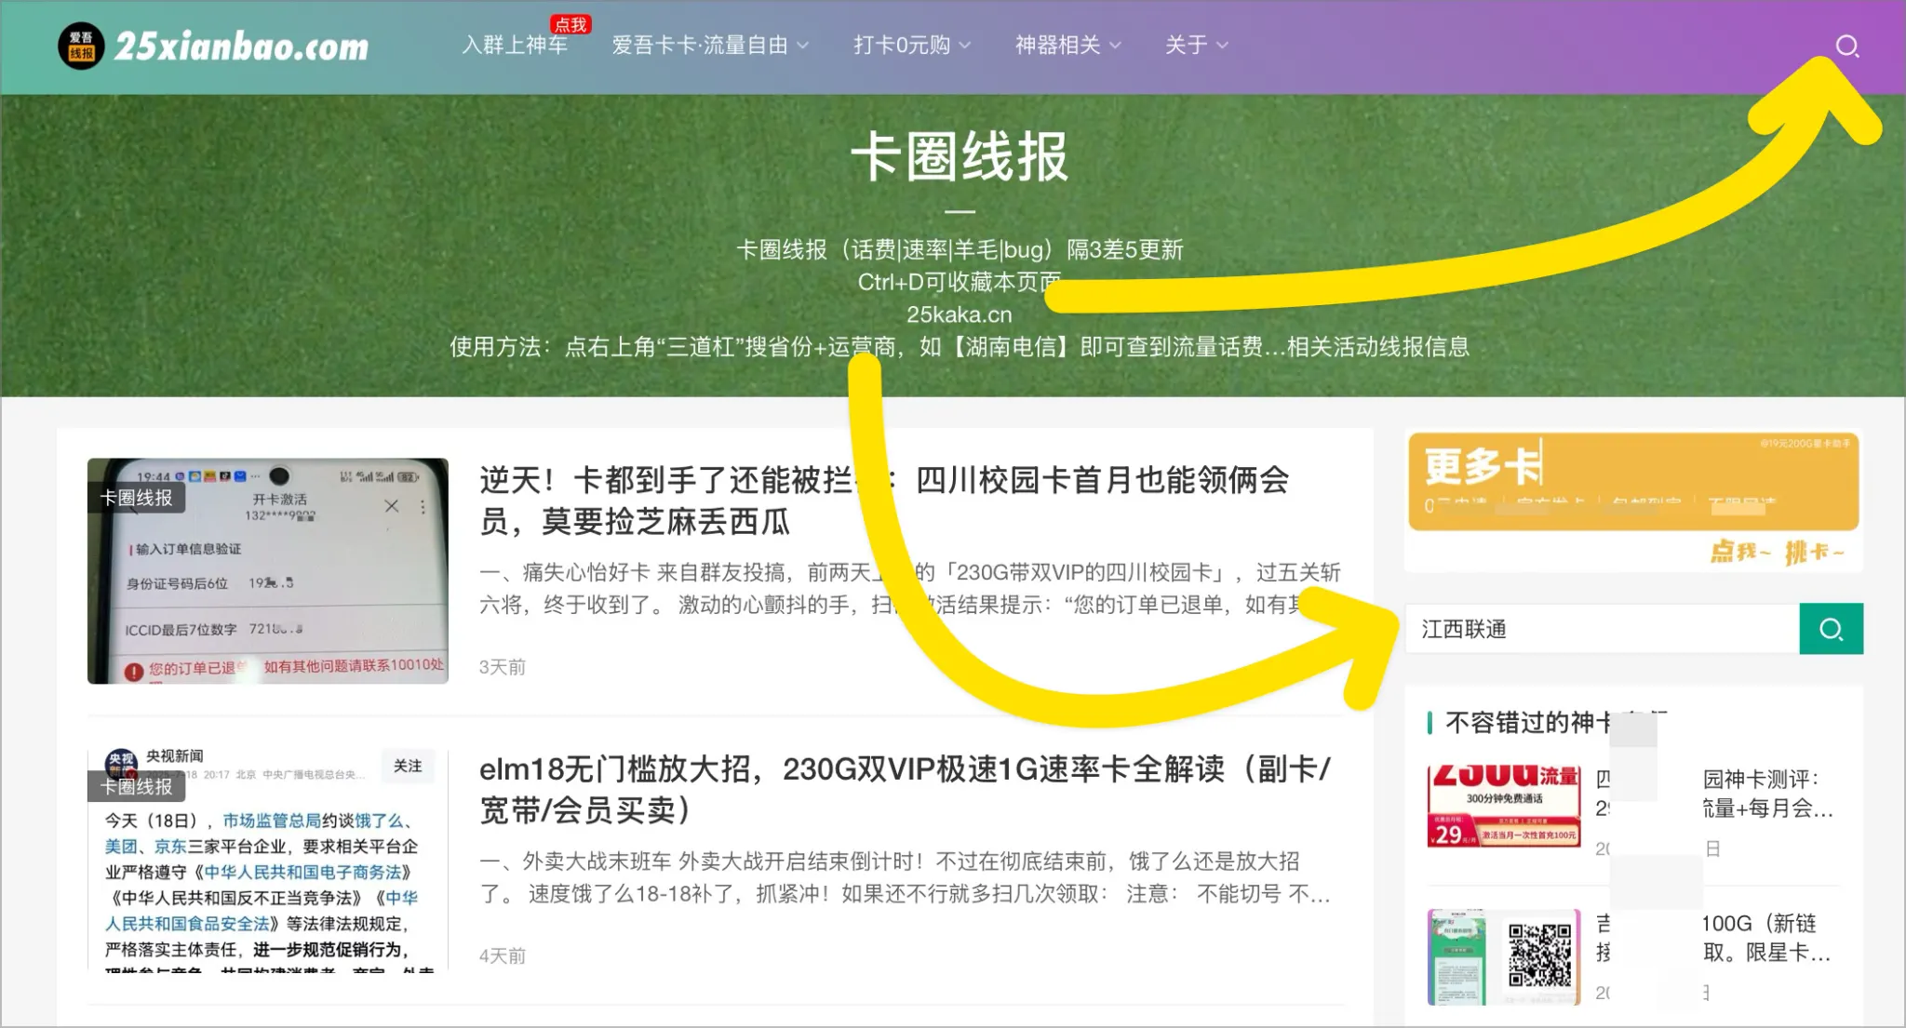Expand the 爱吾卡卡·流量自由 dropdown menu

tap(710, 45)
